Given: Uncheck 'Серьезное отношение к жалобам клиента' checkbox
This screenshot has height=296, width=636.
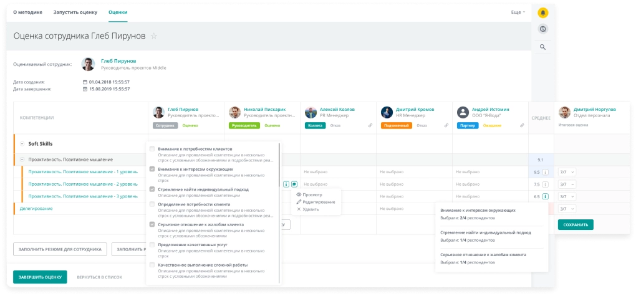Looking at the screenshot, I should pyautogui.click(x=152, y=224).
